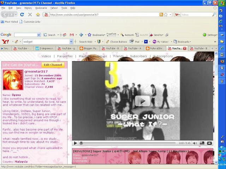Open the History menu
Viewport: 226px width, 169px height.
pos(28,8)
